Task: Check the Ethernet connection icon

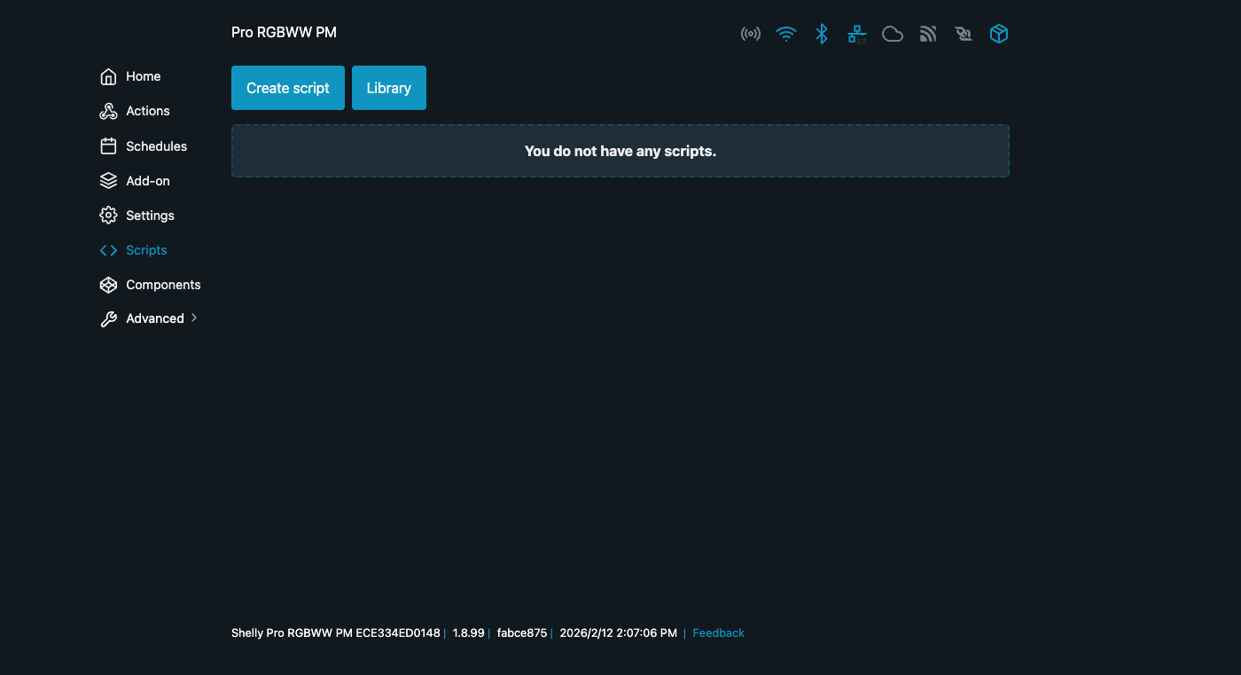Action: click(x=856, y=33)
